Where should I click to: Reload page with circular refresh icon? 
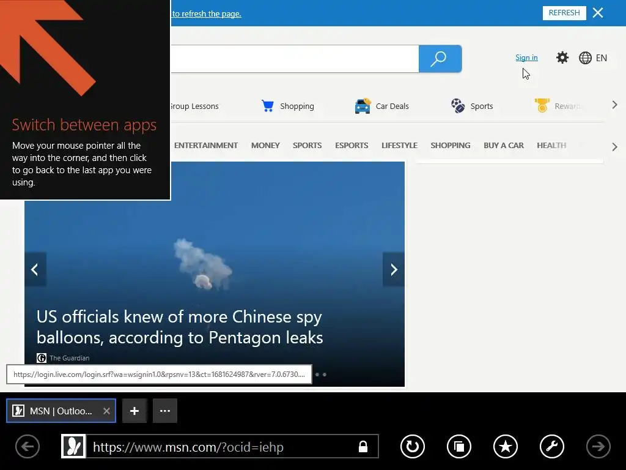click(x=413, y=446)
